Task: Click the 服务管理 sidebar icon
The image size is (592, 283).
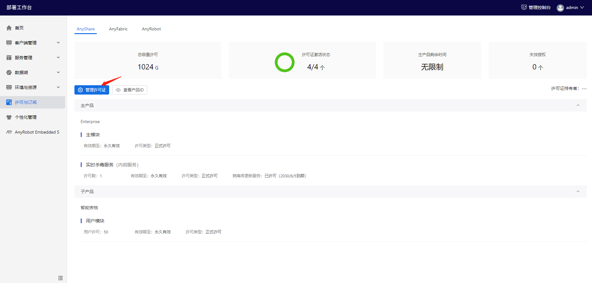Action: point(9,58)
